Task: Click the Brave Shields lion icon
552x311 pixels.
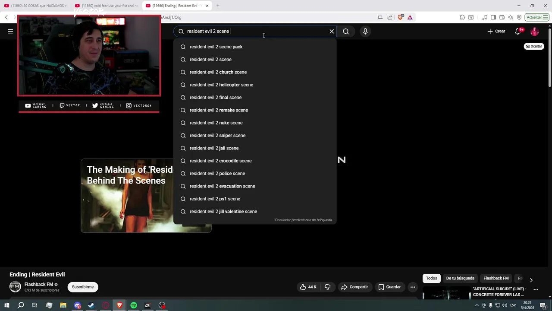Action: point(401,17)
